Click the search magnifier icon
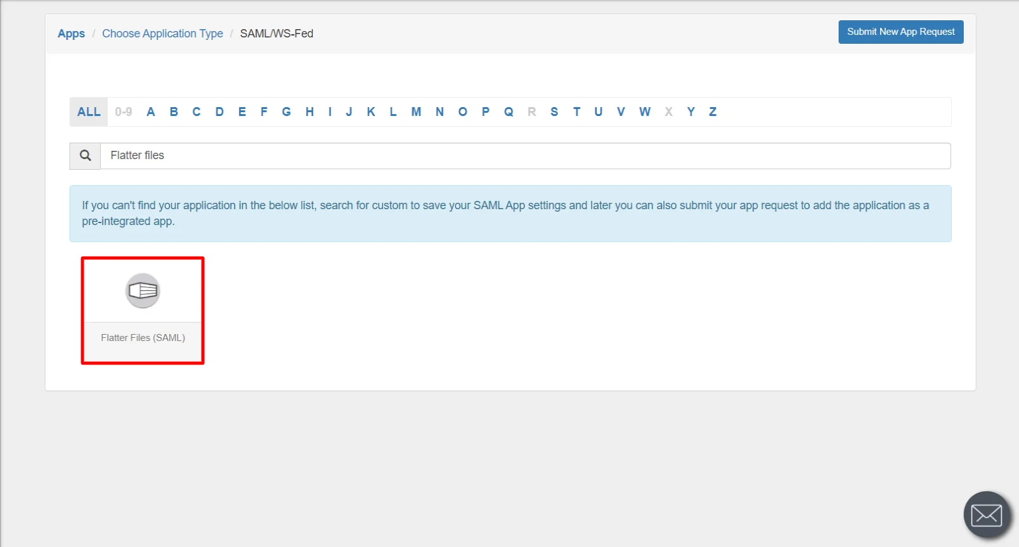The image size is (1019, 547). (85, 155)
